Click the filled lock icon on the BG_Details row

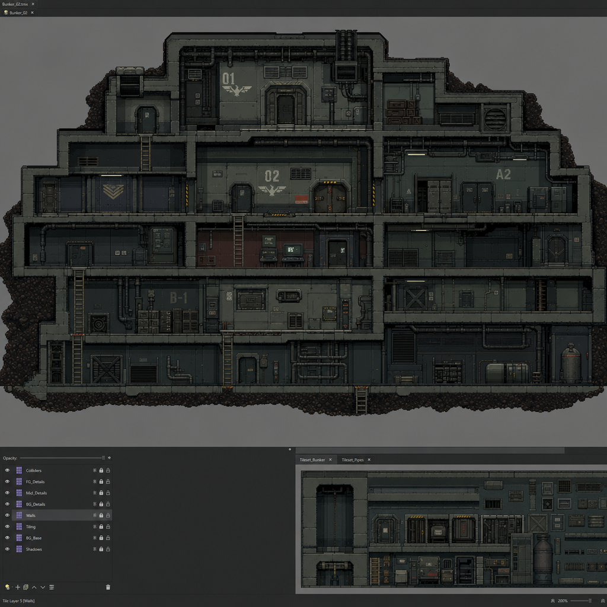point(101,504)
